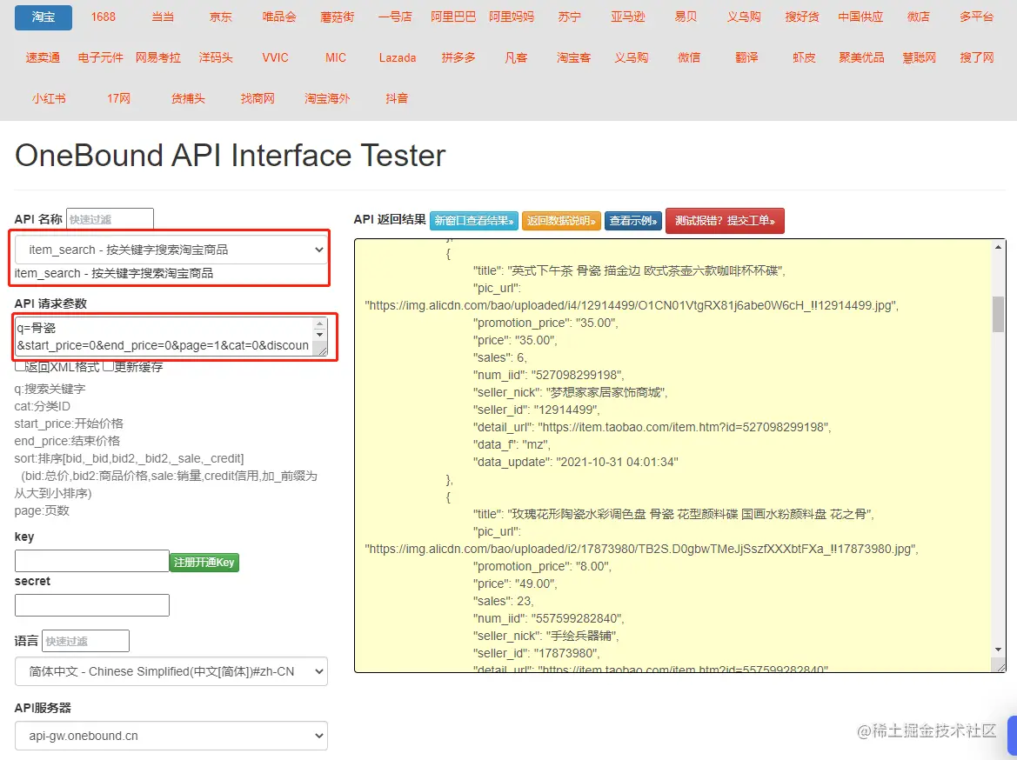Select the 翻译 link

pyautogui.click(x=746, y=57)
